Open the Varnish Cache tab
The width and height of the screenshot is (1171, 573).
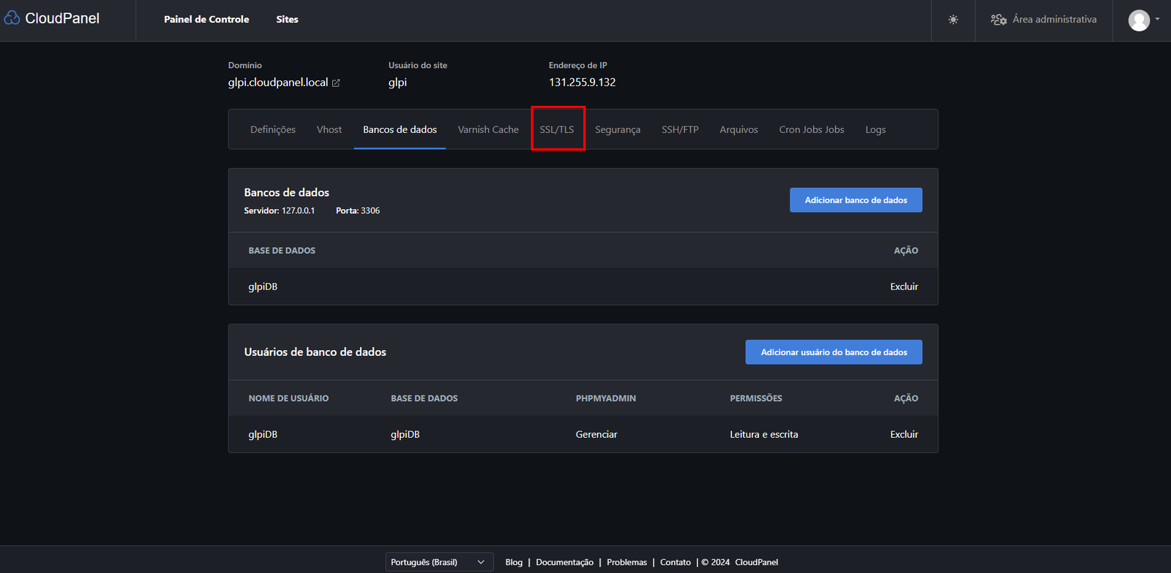pos(488,129)
